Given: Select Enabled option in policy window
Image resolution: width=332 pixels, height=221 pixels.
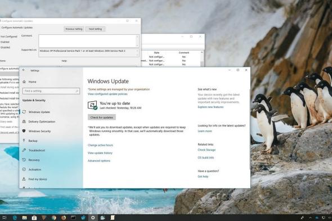Looking at the screenshot, I should coord(5,42).
